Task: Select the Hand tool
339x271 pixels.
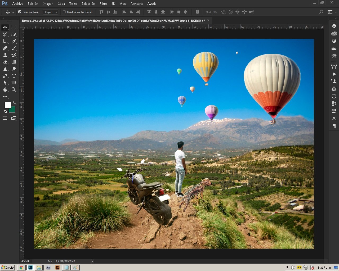Action: pos(5,89)
